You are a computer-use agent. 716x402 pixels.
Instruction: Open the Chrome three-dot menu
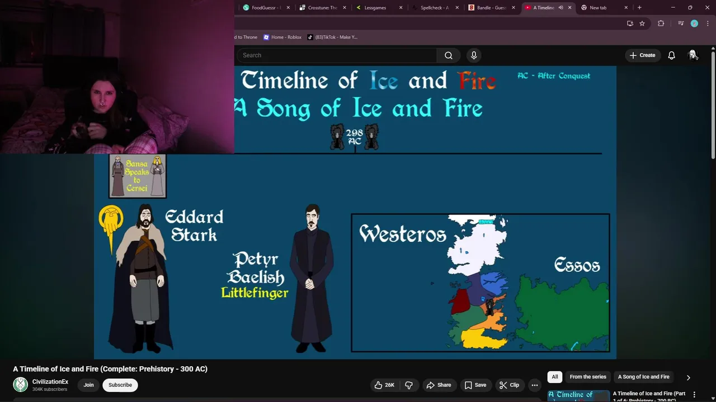pyautogui.click(x=708, y=23)
